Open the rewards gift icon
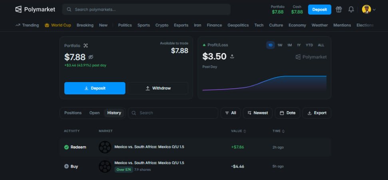 [338, 10]
